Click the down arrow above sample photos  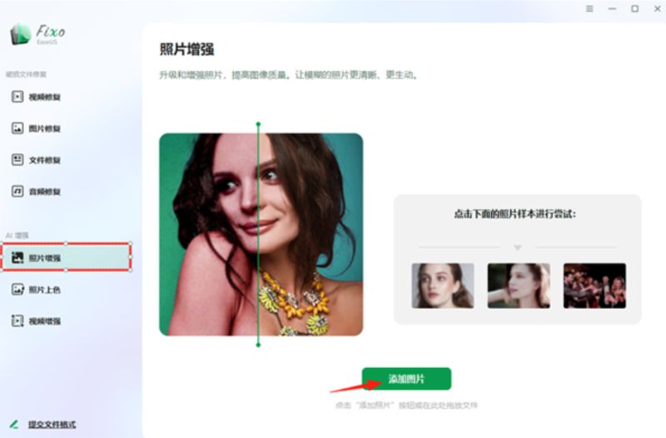point(517,247)
